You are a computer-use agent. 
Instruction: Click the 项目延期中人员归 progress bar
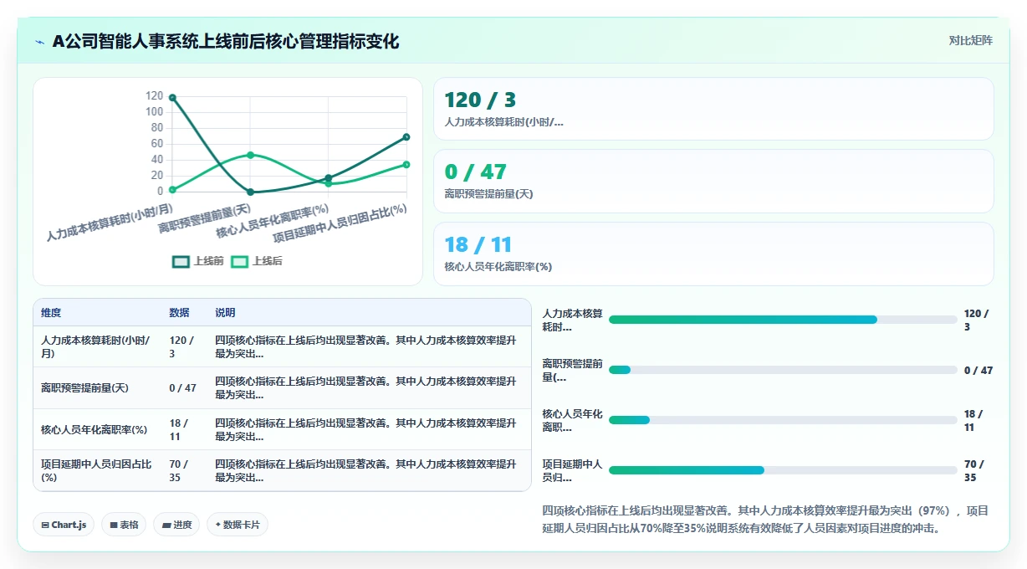(x=783, y=470)
